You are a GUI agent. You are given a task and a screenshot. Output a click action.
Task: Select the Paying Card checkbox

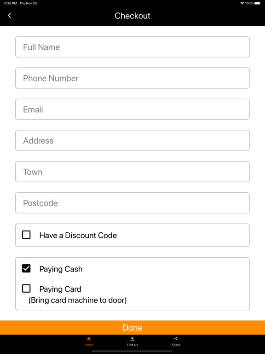(26, 289)
